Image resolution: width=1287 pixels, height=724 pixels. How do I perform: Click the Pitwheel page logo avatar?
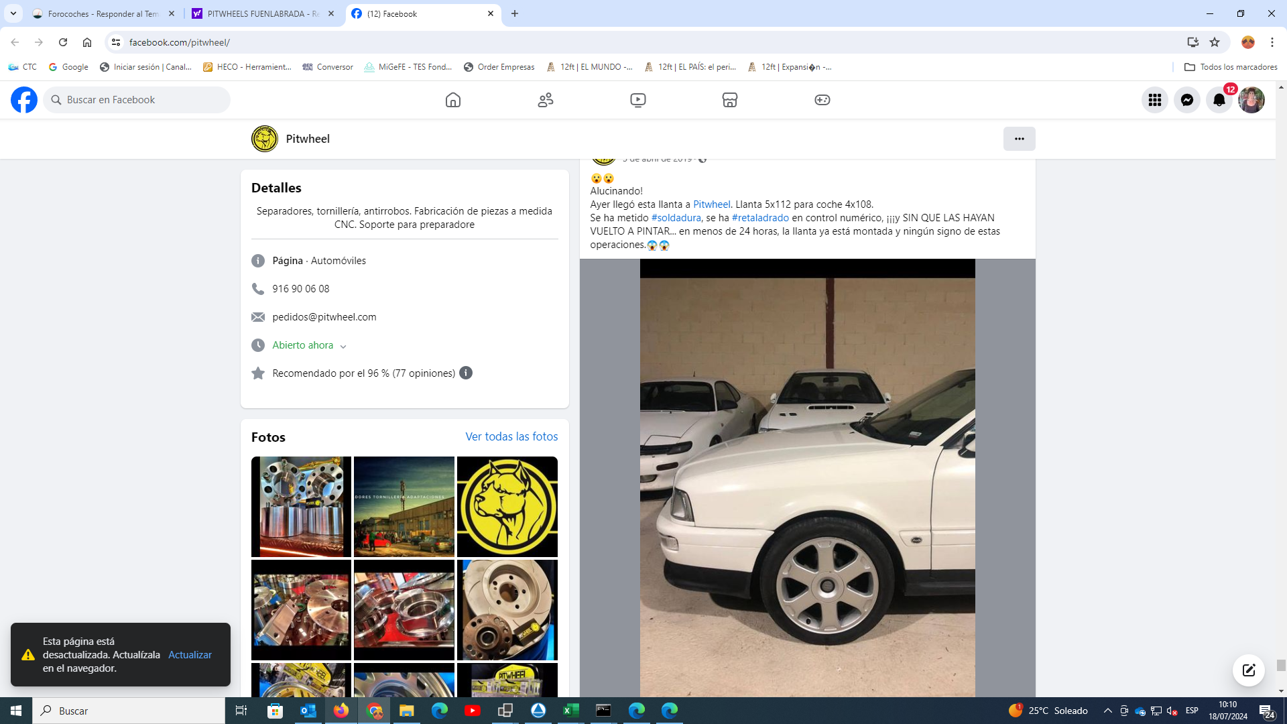265,139
